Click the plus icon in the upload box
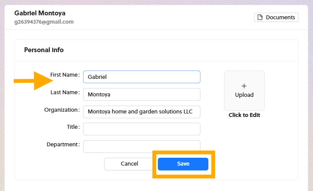 pyautogui.click(x=244, y=86)
